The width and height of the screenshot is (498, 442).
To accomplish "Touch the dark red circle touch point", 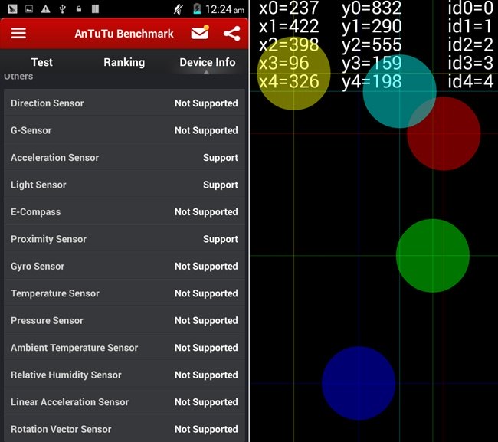I will [444, 134].
